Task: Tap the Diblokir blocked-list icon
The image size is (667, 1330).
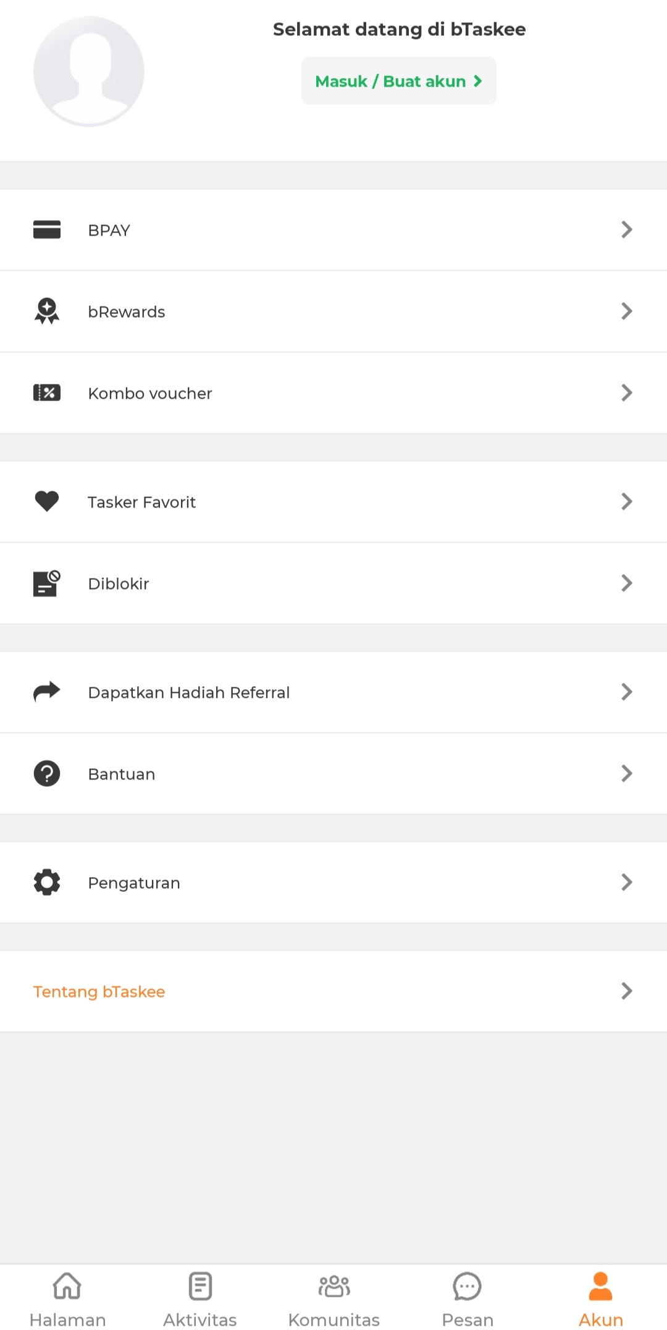Action: tap(47, 583)
